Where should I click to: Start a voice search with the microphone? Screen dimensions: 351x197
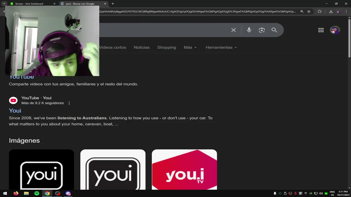coord(249,30)
